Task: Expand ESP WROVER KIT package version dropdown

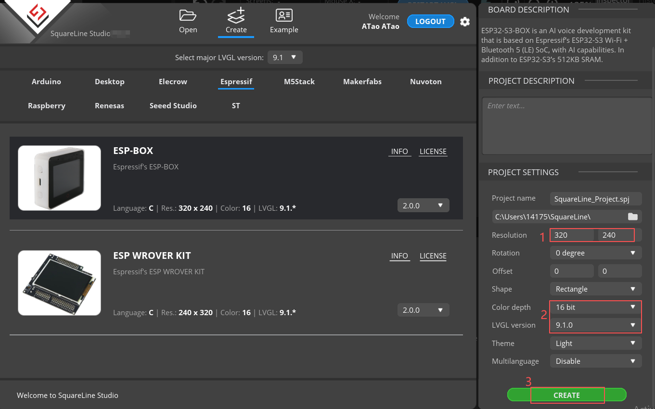Action: click(x=424, y=310)
